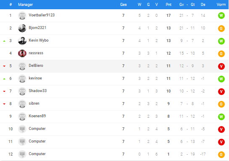Click the green up arrow beside kevinoe

click(x=4, y=79)
